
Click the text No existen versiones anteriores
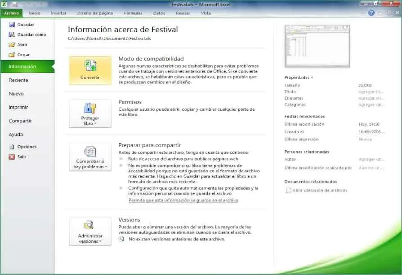coord(177,239)
